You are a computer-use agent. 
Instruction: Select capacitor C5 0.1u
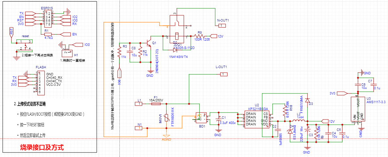(x=342, y=133)
